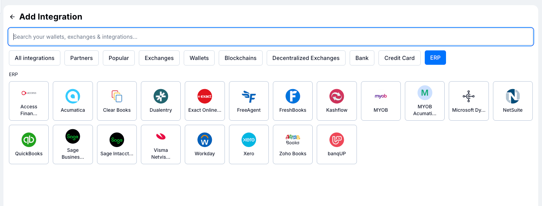
Task: Click the Workday logo icon
Action: tap(205, 140)
